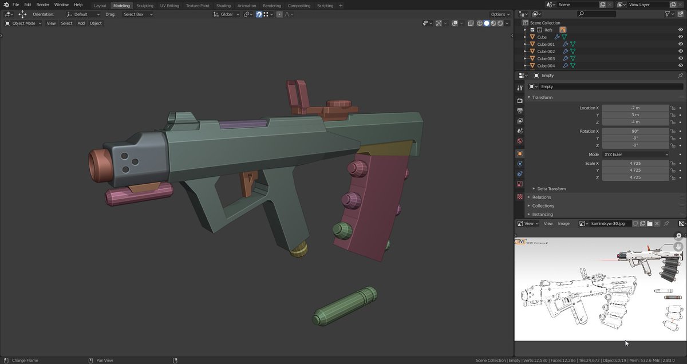Expand the Cube.001 tree row
This screenshot has width=687, height=364.
tap(525, 44)
